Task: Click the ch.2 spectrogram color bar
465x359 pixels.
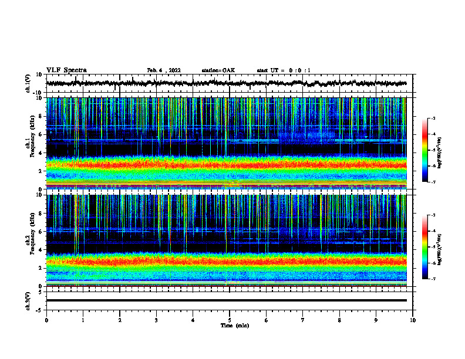Action: point(425,247)
